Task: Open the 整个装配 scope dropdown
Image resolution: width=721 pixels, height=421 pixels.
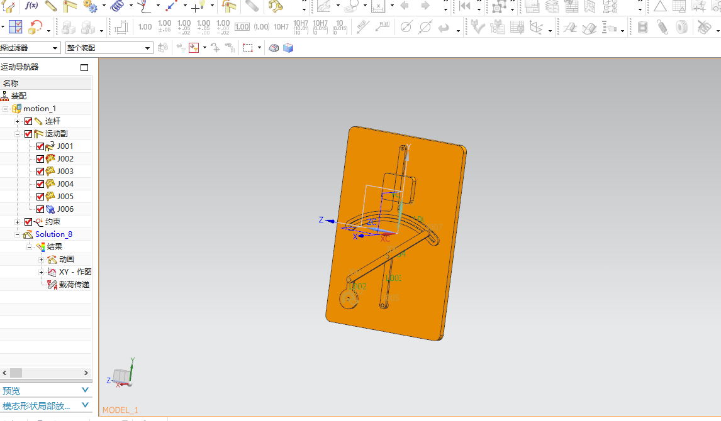Action: point(148,48)
